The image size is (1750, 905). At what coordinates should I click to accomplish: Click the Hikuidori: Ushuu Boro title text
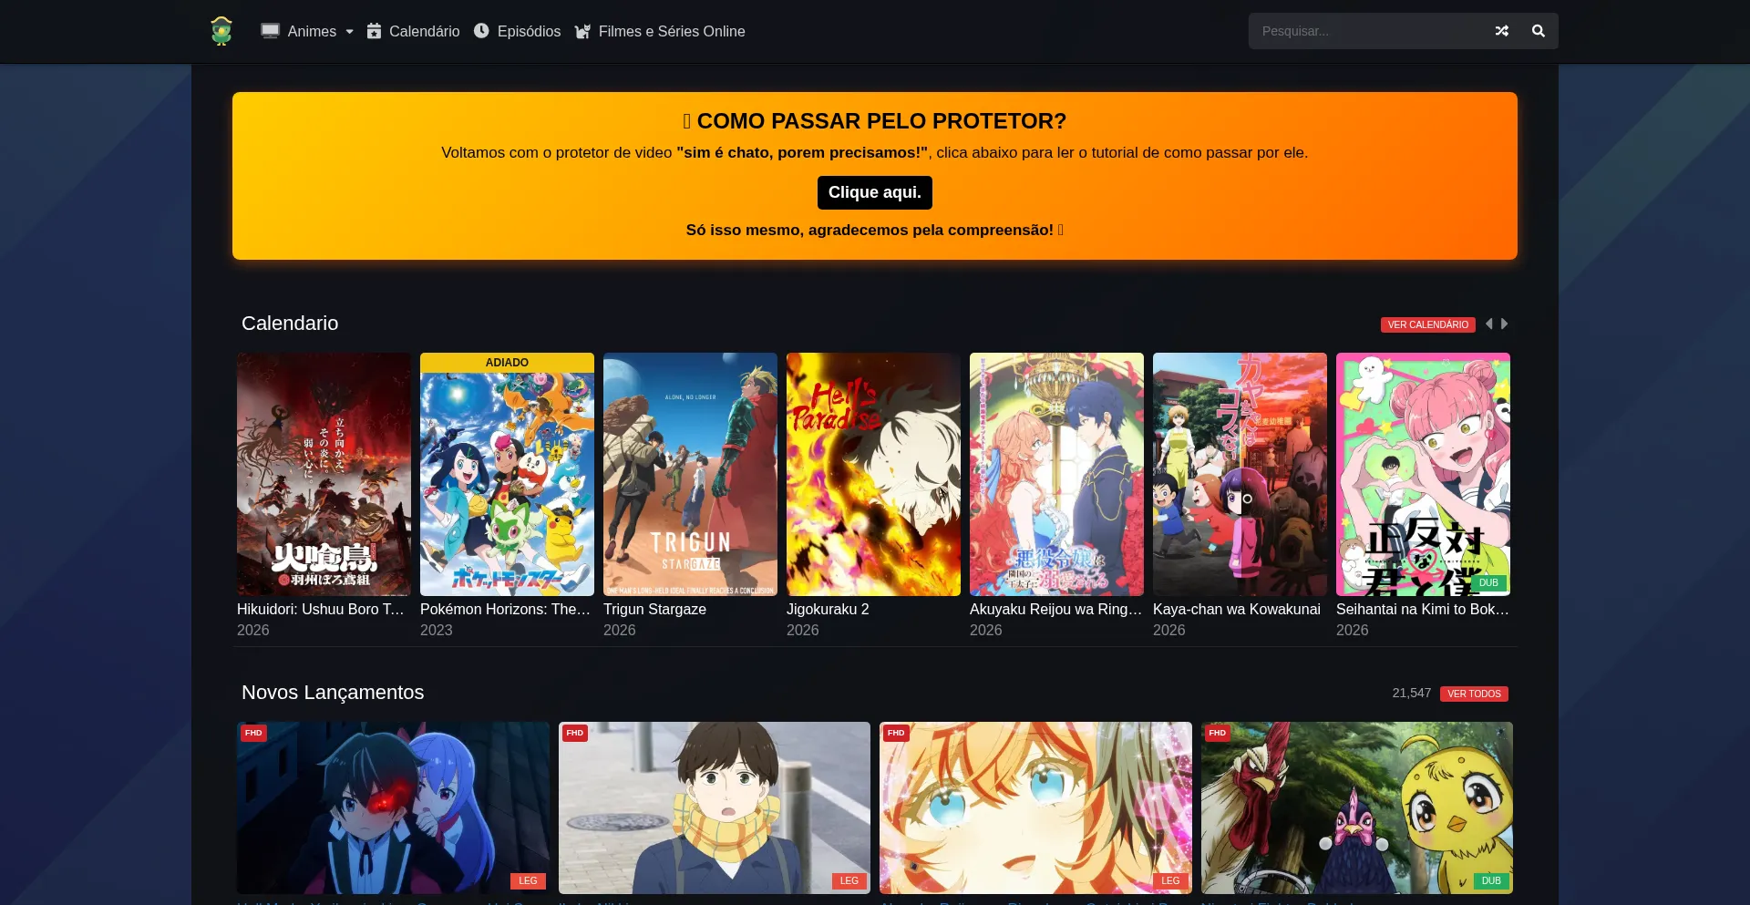[321, 609]
